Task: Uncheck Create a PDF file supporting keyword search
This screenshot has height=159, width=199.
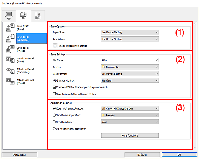Action: (54, 87)
